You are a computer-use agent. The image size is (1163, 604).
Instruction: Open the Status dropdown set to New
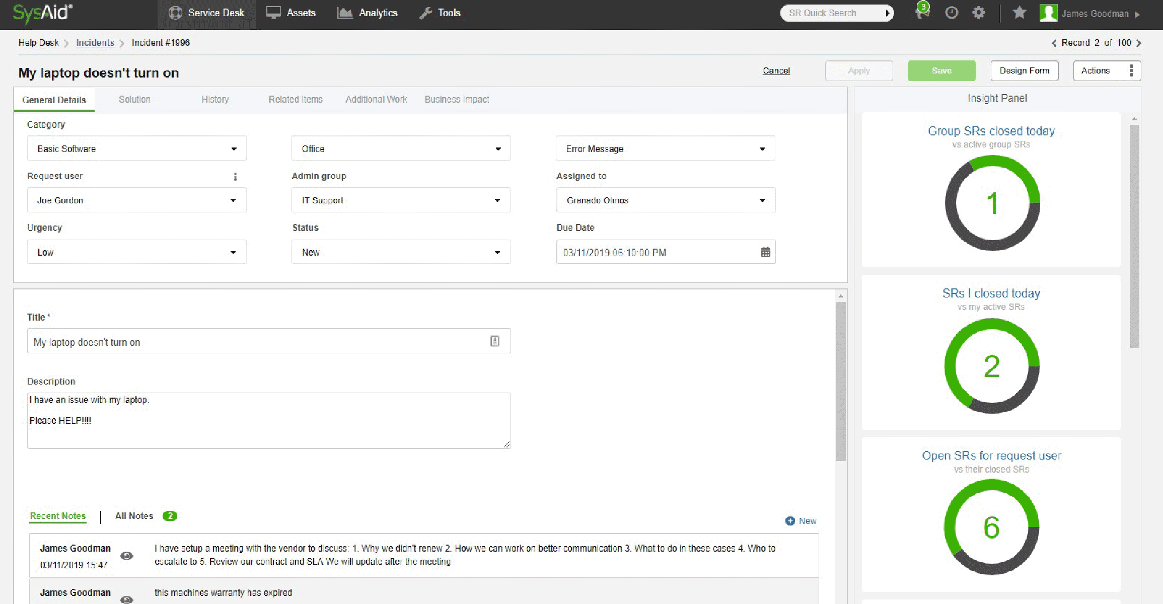coord(401,252)
